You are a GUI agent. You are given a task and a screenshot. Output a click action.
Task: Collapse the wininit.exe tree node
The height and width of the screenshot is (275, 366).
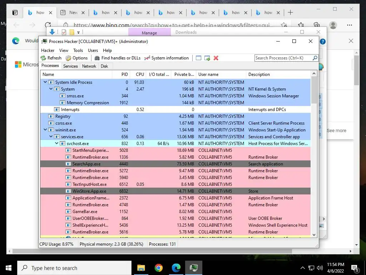click(x=45, y=130)
